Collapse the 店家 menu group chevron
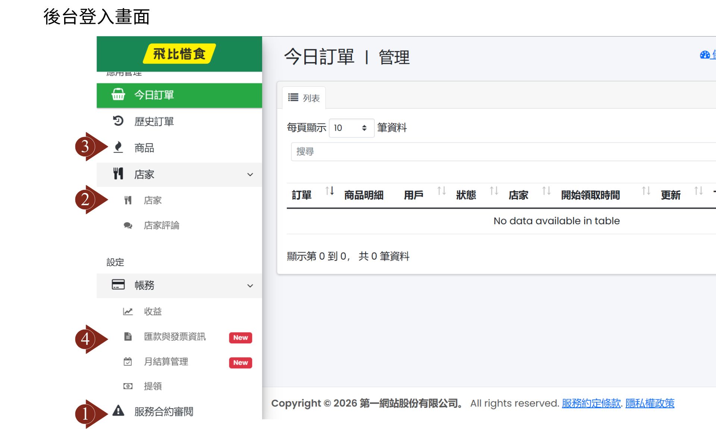 [x=250, y=175]
